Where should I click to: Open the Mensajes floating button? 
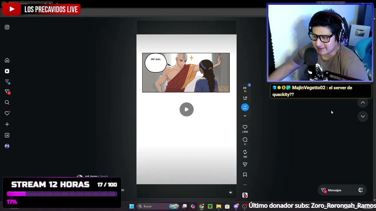342,190
